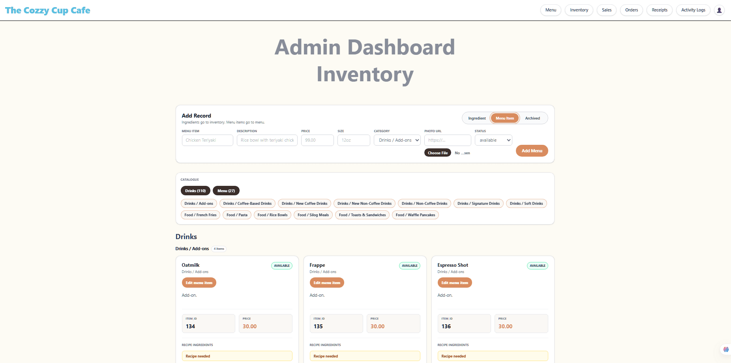Click the Price input field
The image size is (731, 363).
pos(317,140)
